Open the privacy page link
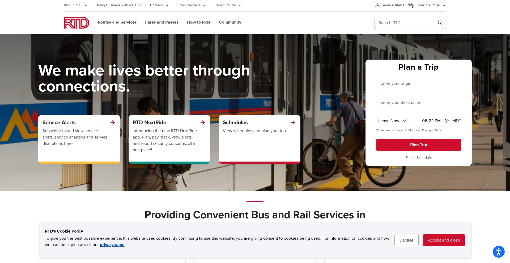Screen dimensions: 510x263 [112, 245]
